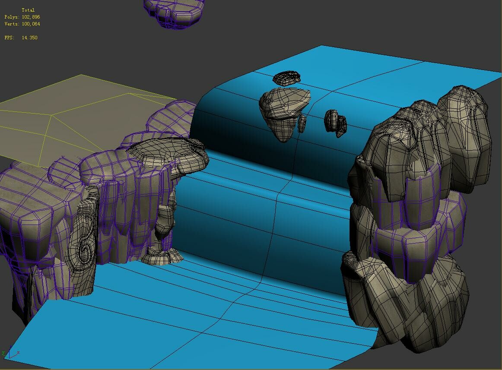Click the Total statistics header
The image size is (502, 370).
point(28,10)
